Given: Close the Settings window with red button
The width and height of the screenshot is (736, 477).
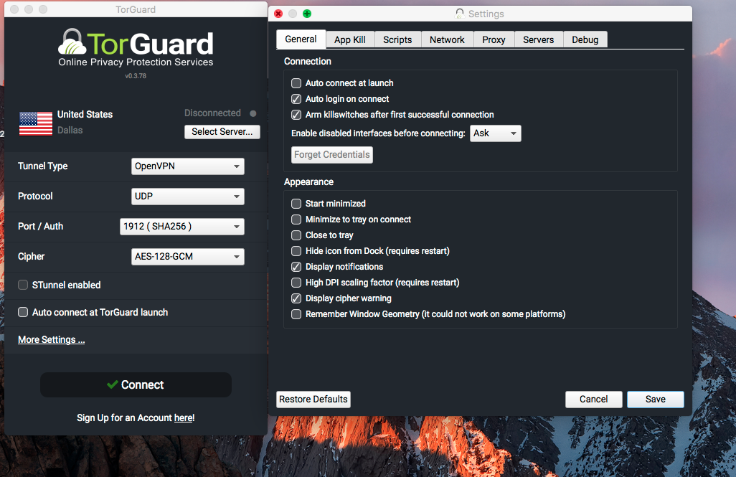Looking at the screenshot, I should coord(278,14).
